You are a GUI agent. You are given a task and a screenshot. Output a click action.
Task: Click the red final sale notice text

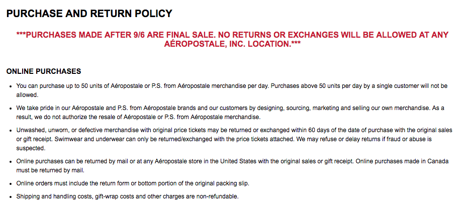[x=232, y=35]
